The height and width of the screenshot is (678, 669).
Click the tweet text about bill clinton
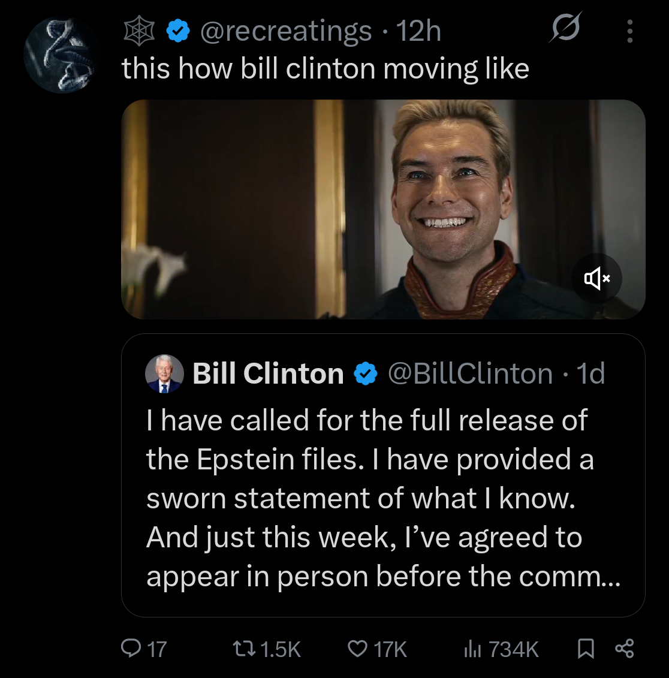click(325, 69)
